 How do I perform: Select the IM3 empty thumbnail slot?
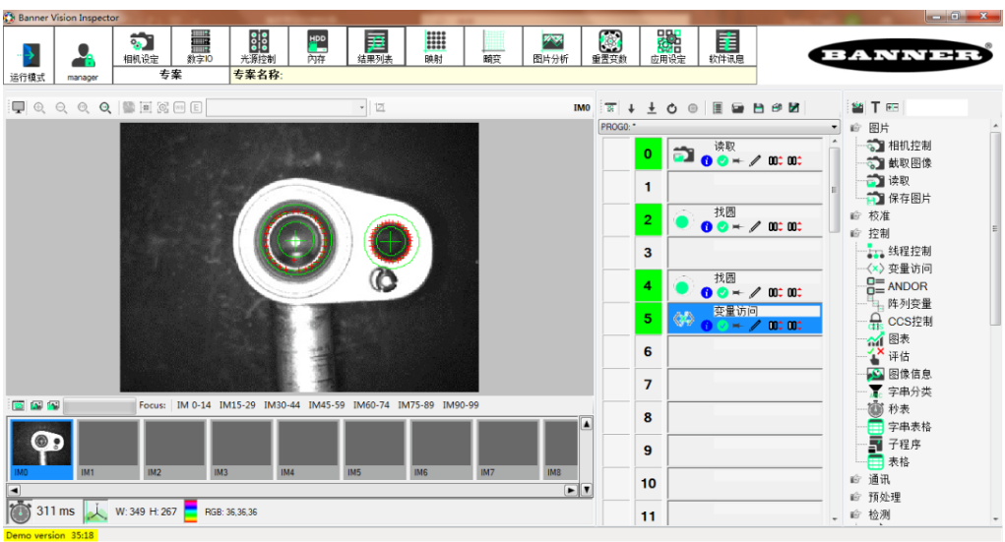click(x=241, y=450)
